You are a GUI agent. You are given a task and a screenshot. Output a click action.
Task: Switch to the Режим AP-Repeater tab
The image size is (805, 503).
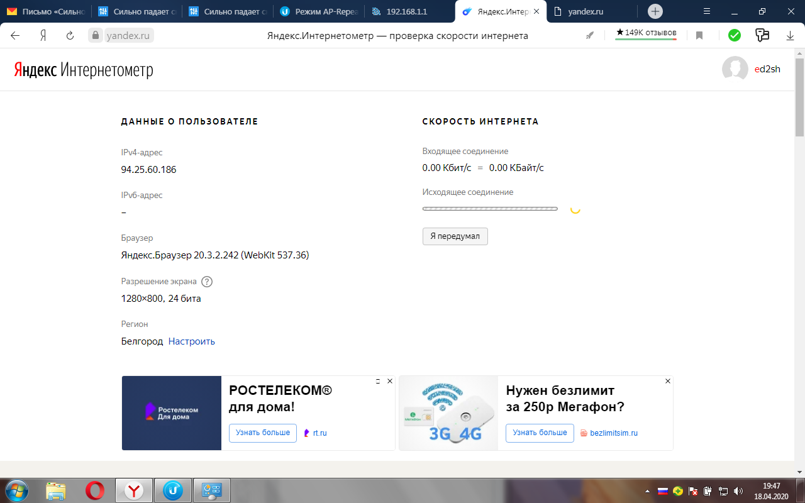point(318,11)
